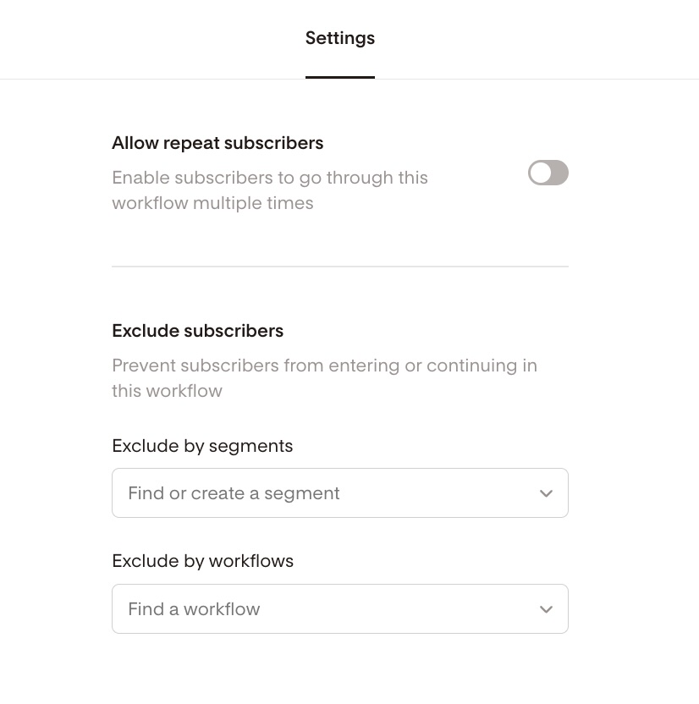The width and height of the screenshot is (699, 704).
Task: Click the 'Find or create a segment' placeholder text
Action: click(234, 493)
